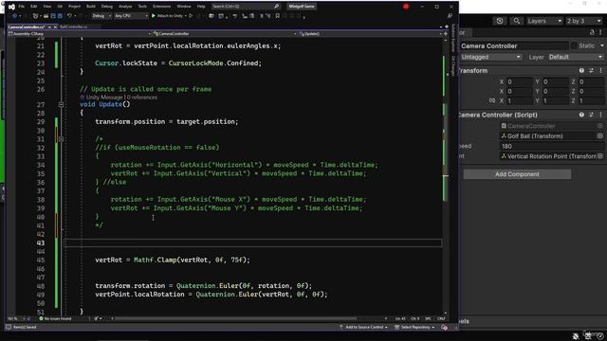607x341 pixels.
Task: Click the Save All toolbar icon
Action: tap(60, 16)
